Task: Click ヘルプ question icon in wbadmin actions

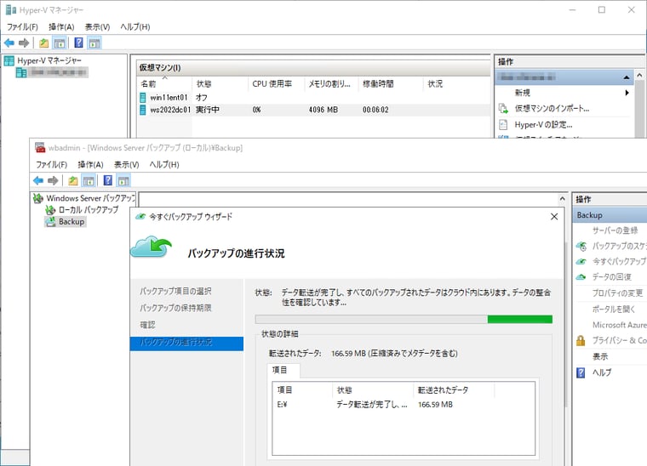Action: pyautogui.click(x=581, y=372)
